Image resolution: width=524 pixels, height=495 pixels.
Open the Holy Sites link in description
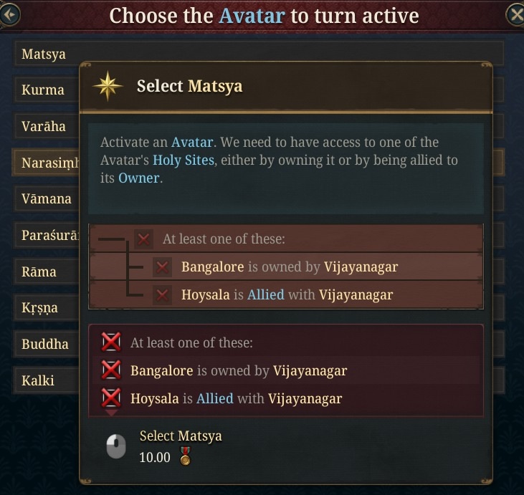(x=183, y=160)
